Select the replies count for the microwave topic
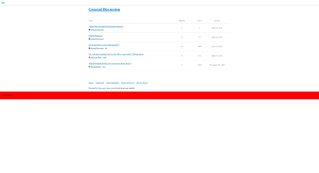Viewport: 319px width, 173px height. pos(182,46)
